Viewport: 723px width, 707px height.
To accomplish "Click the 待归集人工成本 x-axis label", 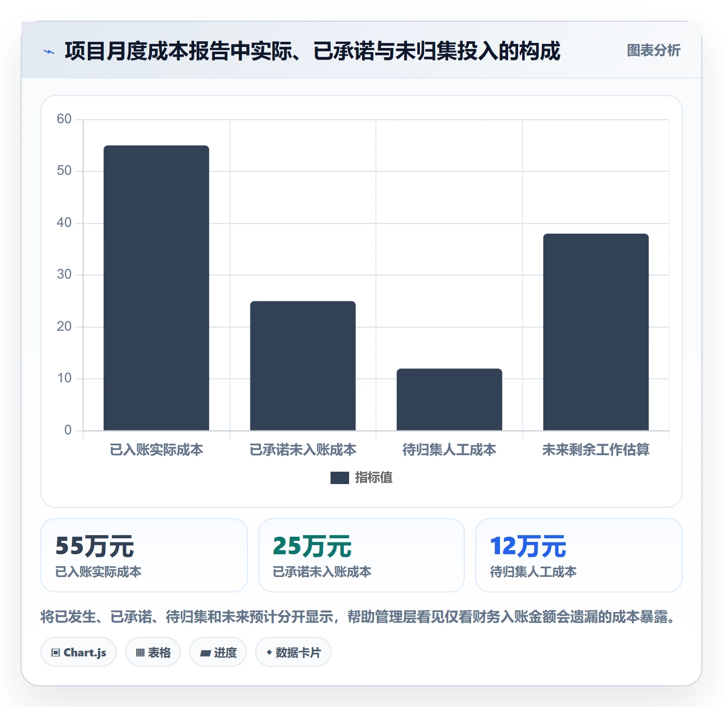I will tap(449, 450).
